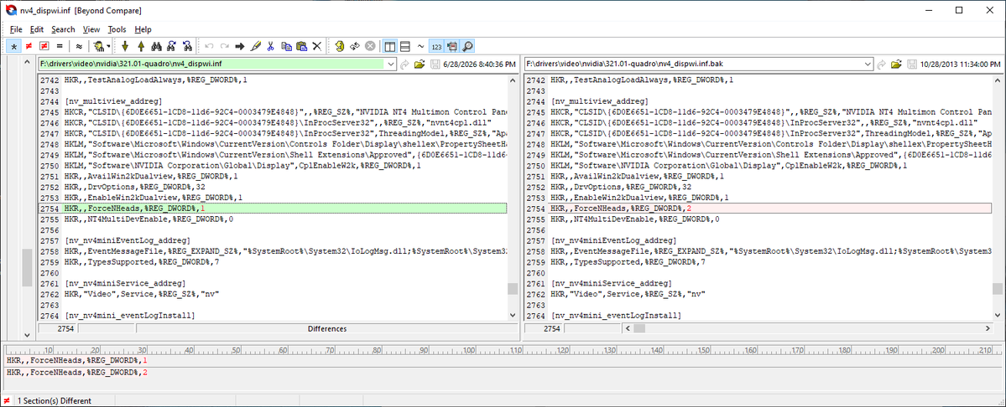Image resolution: width=1006 pixels, height=407 pixels.
Task: Open the File menu
Action: 16,29
